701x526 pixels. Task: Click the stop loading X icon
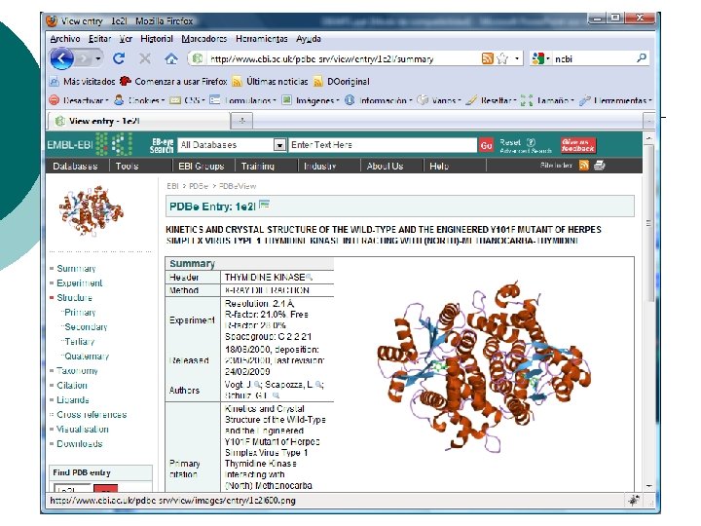pyautogui.click(x=144, y=58)
